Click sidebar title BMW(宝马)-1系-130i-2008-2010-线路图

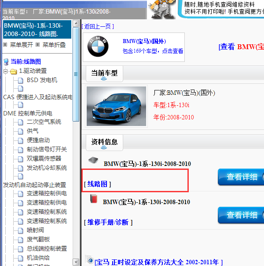tap(37, 29)
